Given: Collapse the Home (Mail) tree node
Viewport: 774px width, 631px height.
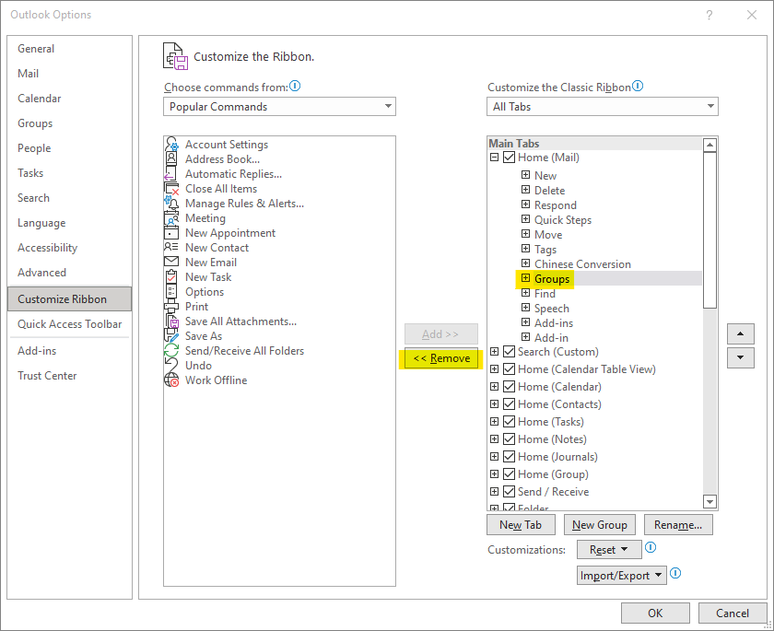Looking at the screenshot, I should (494, 158).
